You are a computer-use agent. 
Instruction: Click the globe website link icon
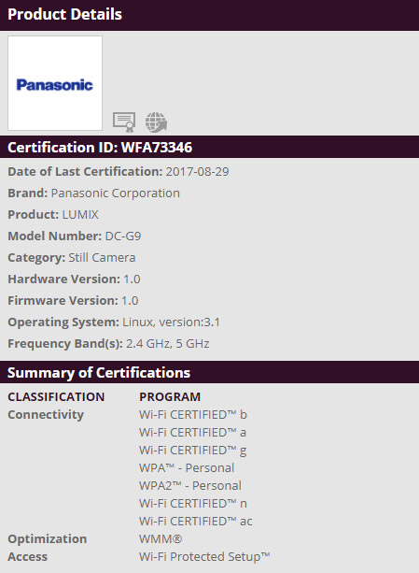156,122
